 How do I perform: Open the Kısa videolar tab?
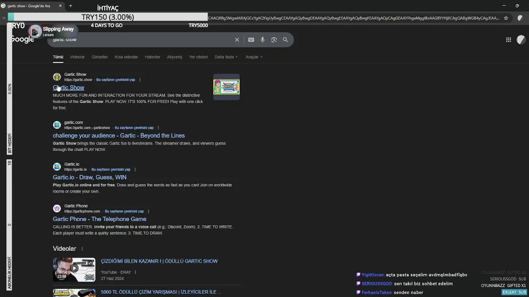[x=126, y=57]
